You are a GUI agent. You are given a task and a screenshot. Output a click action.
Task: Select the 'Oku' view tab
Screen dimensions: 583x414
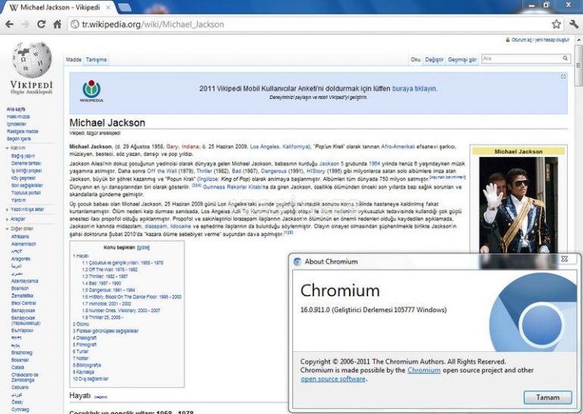pyautogui.click(x=416, y=60)
